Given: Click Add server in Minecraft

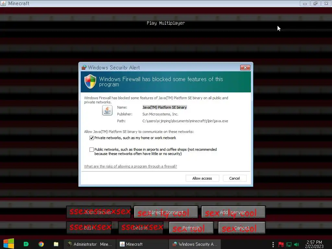Looking at the screenshot, I should pos(233,212).
